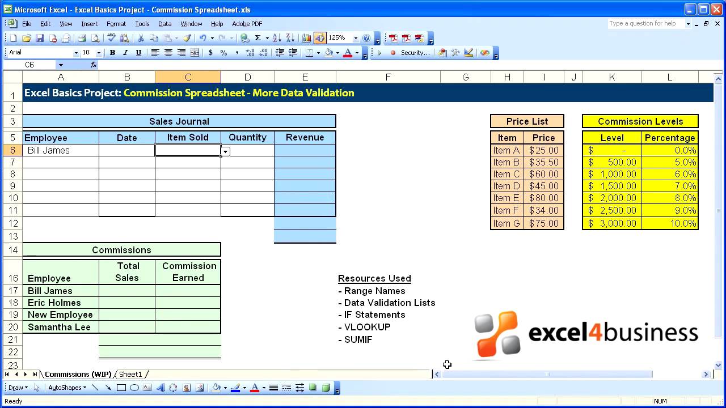Toggle Italic formatting
726x408 pixels.
pos(125,53)
